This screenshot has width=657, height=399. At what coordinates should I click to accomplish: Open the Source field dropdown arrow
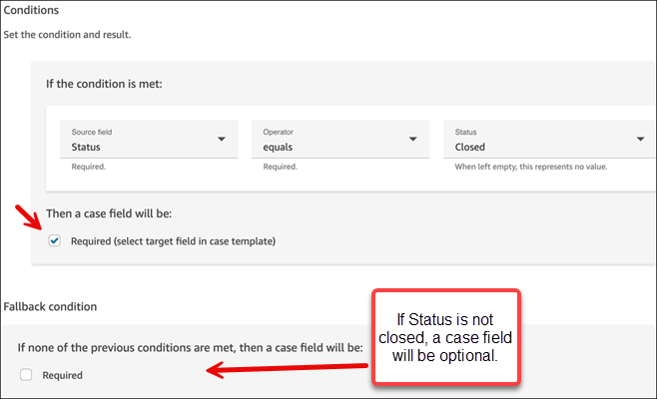point(222,139)
